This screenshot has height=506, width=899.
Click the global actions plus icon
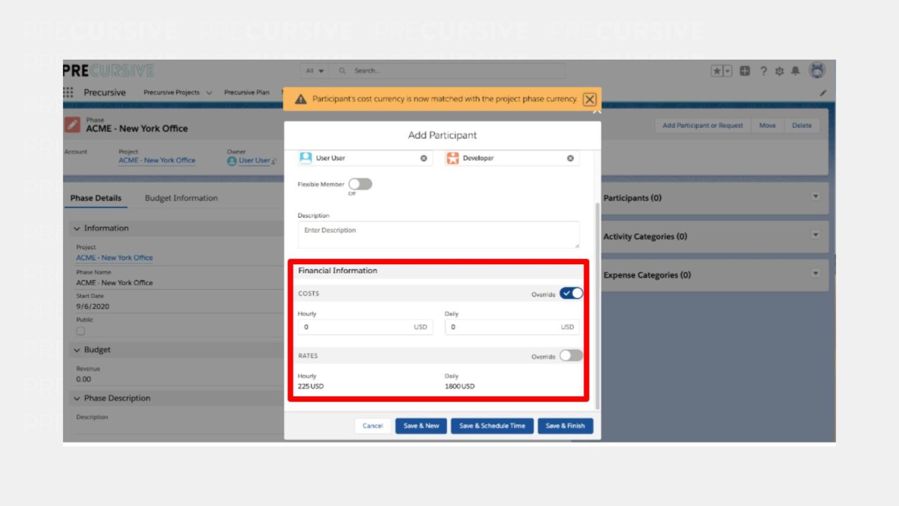point(744,71)
